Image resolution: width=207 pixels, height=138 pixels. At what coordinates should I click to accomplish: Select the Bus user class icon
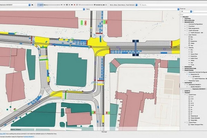pyautogui.click(x=189, y=37)
